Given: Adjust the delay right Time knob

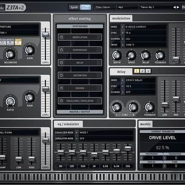Looking at the screenshot, I should coord(133,107).
